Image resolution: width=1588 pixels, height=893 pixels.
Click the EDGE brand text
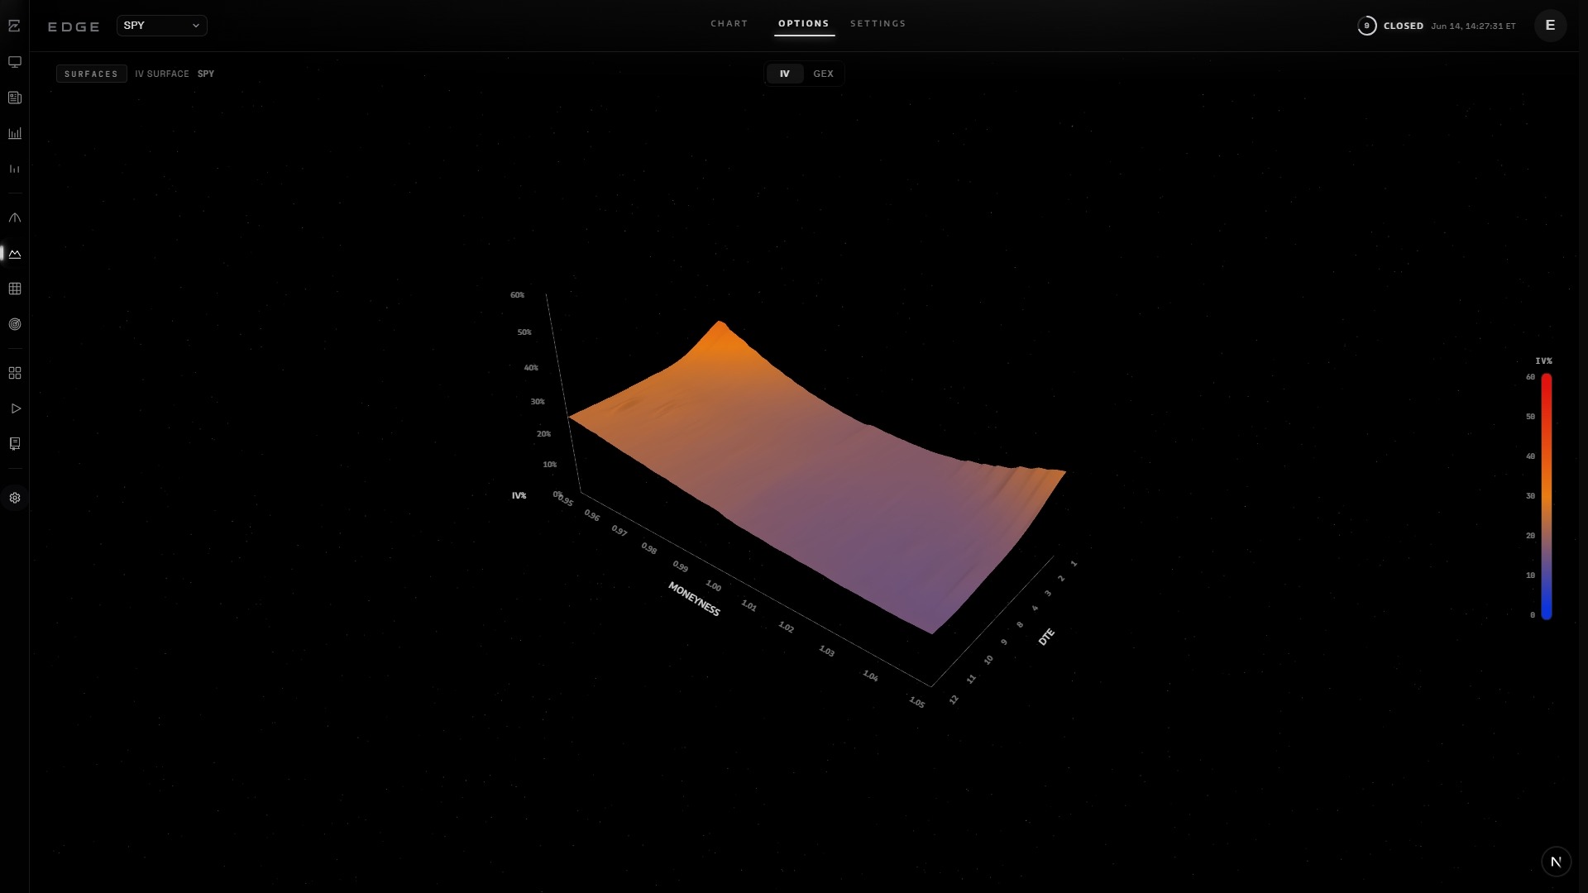(x=74, y=26)
